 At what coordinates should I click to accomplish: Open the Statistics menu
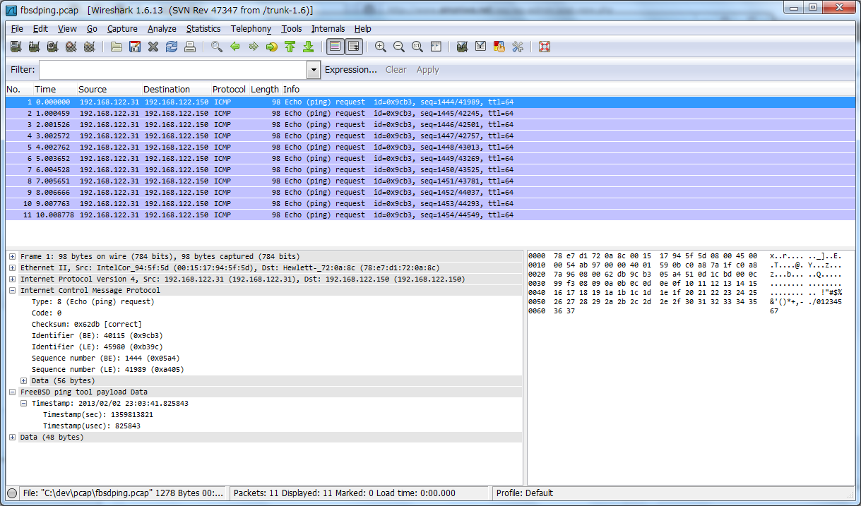[203, 29]
